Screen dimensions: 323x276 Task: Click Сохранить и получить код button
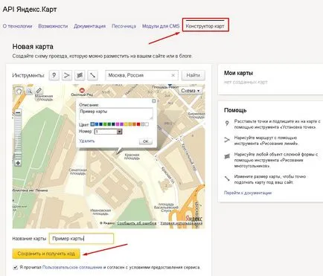(46, 254)
